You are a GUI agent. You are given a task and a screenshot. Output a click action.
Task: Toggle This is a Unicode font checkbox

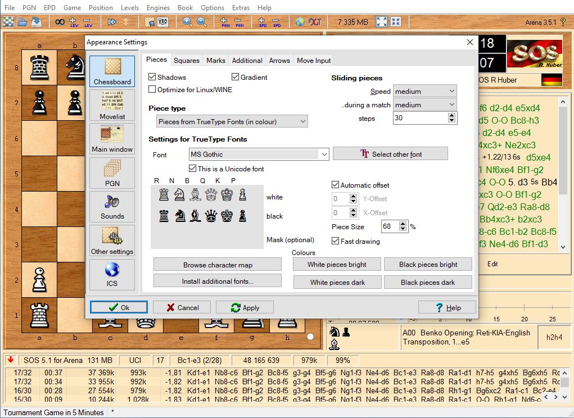click(193, 169)
